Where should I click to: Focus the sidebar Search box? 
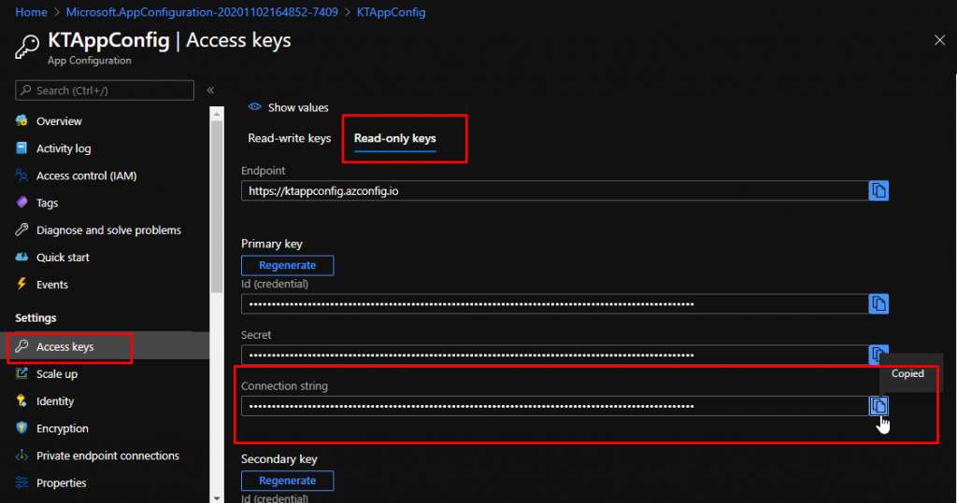pos(105,91)
